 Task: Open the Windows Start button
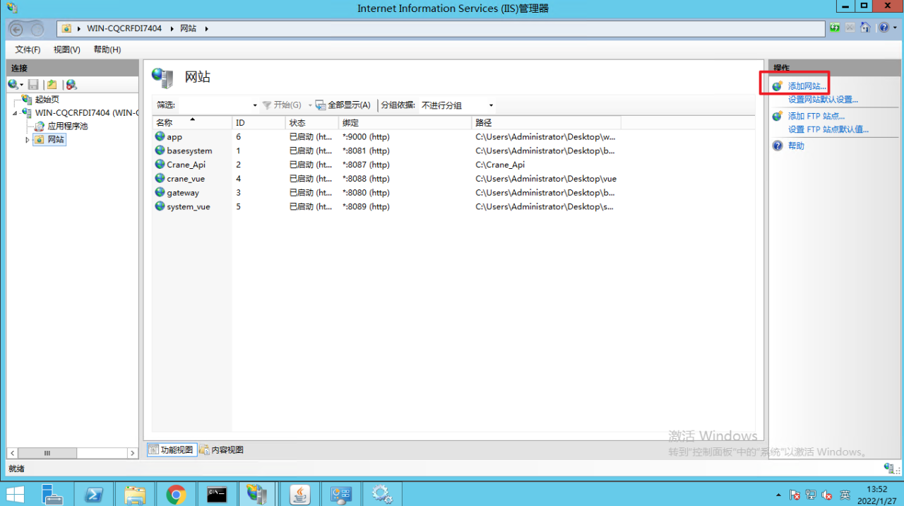coord(15,494)
